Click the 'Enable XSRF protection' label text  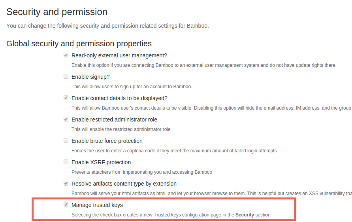pos(101,162)
